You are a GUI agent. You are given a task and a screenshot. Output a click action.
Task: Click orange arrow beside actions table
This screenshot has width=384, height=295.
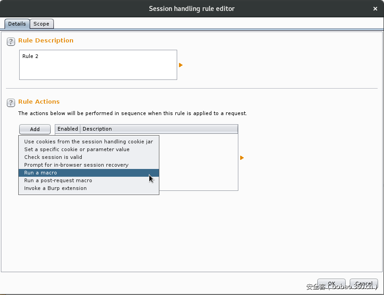tap(242, 158)
